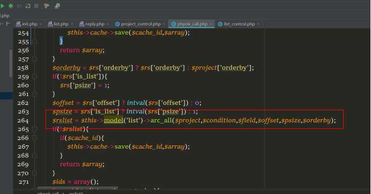This screenshot has height=194, width=371.
Task: Toggle fold marker at line 268
Action: pos(34,156)
